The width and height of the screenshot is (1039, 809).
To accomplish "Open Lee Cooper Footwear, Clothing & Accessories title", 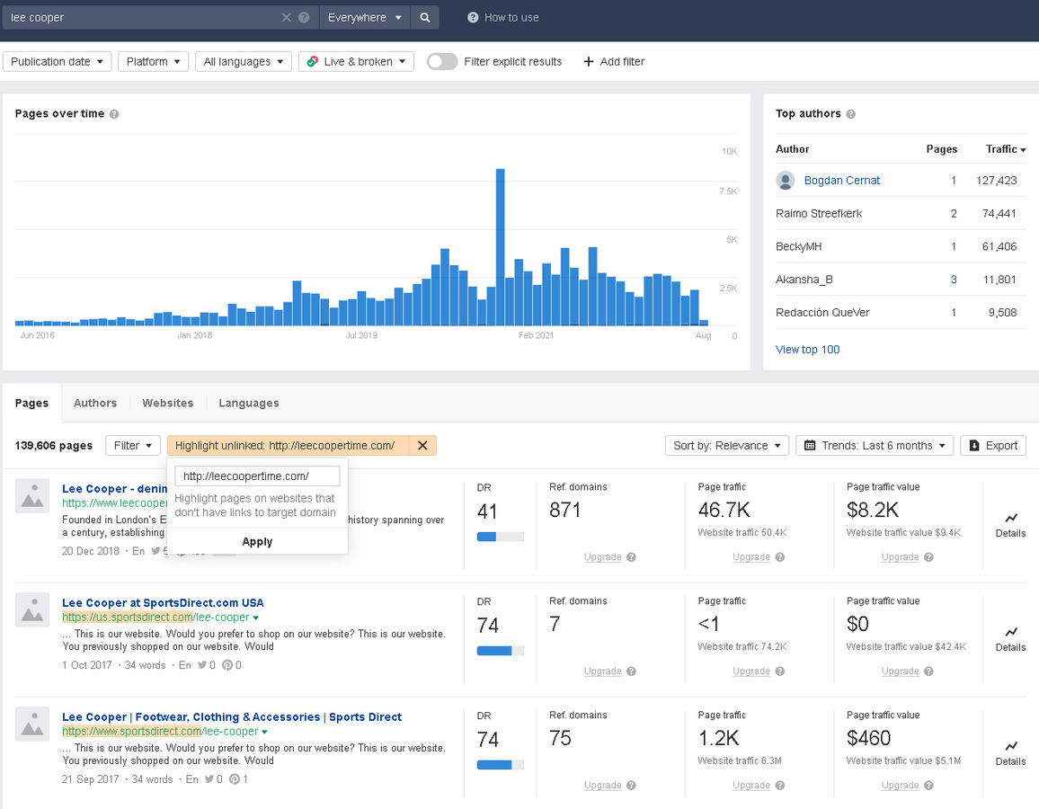I will pyautogui.click(x=232, y=717).
